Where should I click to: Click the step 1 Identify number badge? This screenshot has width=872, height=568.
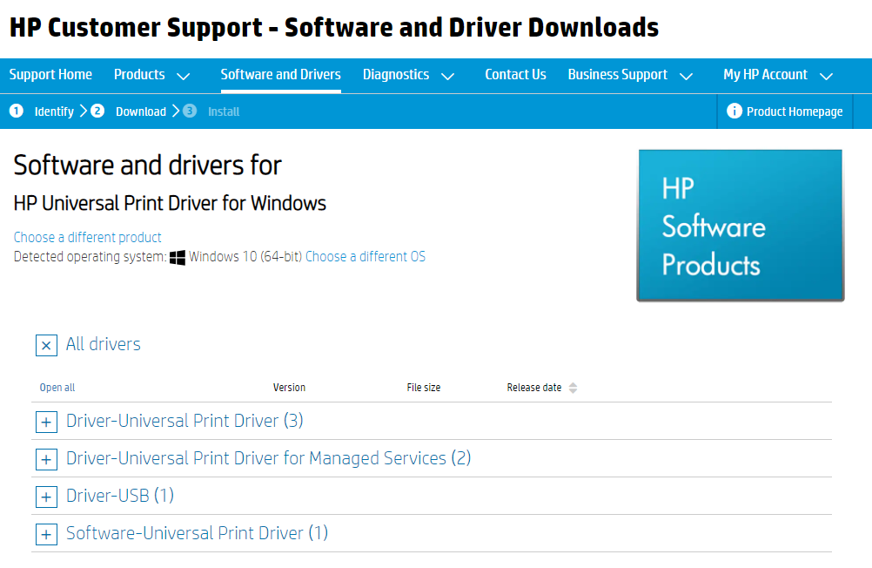tap(17, 111)
